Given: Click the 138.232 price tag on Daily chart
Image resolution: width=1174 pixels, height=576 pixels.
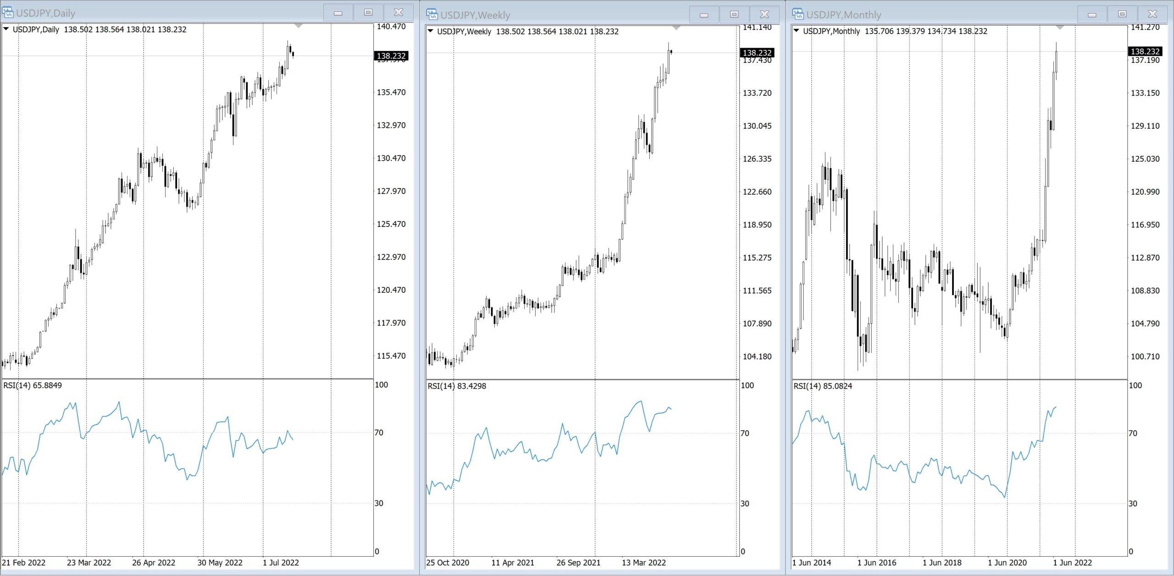Looking at the screenshot, I should coord(391,56).
